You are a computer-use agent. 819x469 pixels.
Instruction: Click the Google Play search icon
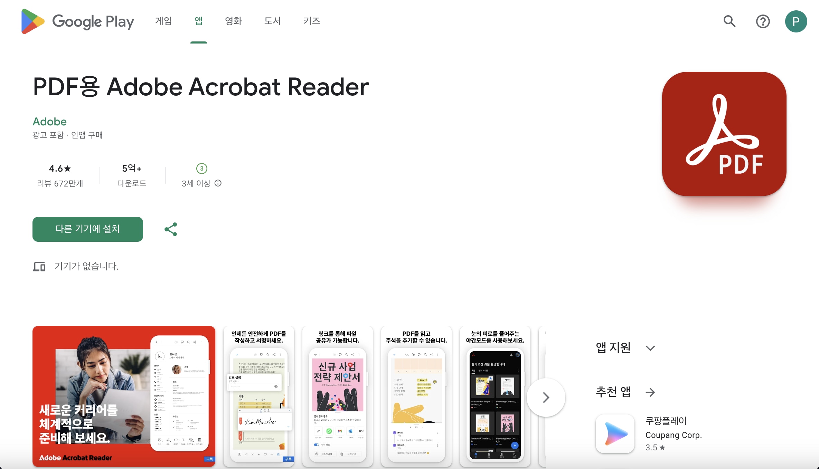(730, 21)
